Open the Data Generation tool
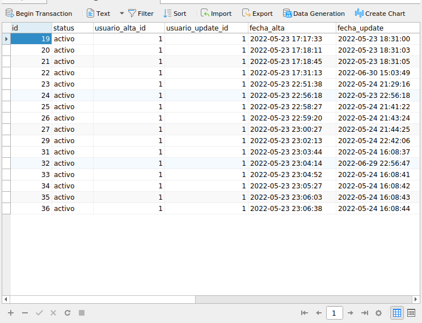Image resolution: width=422 pixels, height=323 pixels. [x=314, y=14]
